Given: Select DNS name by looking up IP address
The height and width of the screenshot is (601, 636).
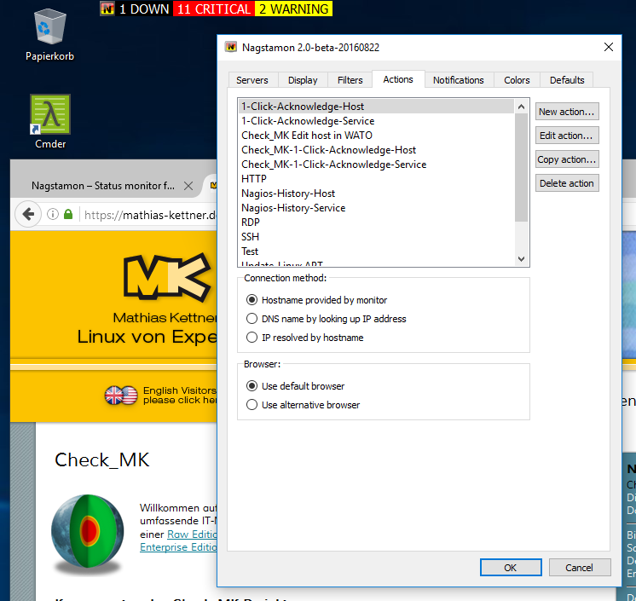Looking at the screenshot, I should pyautogui.click(x=327, y=319).
